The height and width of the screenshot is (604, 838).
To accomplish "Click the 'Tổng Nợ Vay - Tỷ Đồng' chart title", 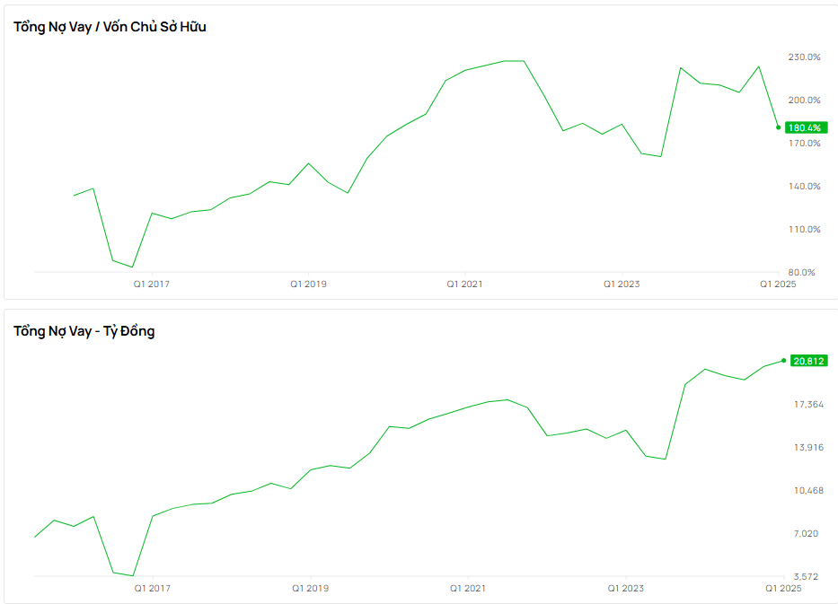I will [x=84, y=331].
